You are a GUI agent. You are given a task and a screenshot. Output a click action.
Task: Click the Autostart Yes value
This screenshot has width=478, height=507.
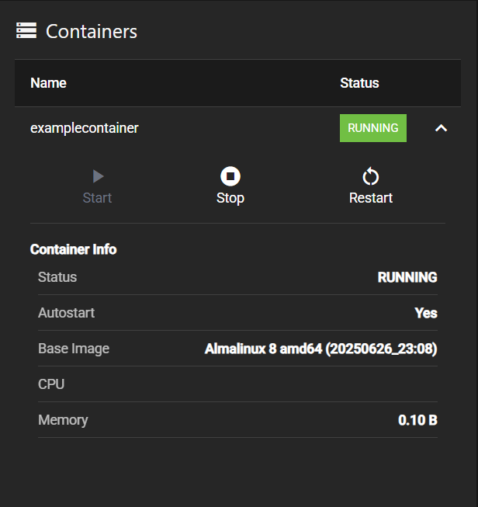pos(426,314)
